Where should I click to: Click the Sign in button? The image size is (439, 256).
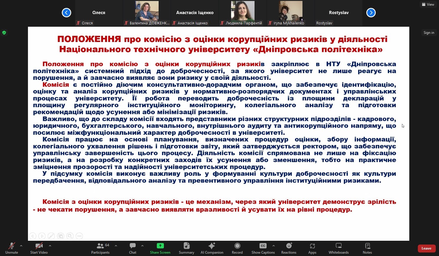429,33
